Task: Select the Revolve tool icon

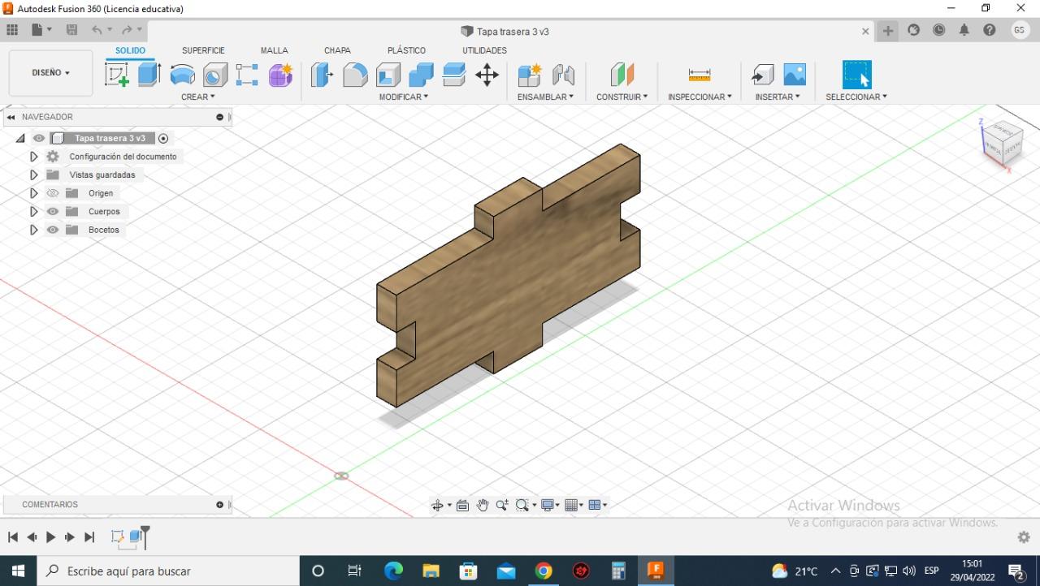Action: (x=182, y=75)
